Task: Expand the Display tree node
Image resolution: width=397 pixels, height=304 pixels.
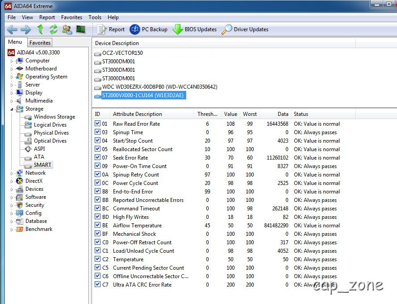Action: point(12,93)
